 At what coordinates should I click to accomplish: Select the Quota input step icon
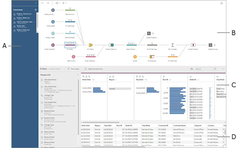(135, 57)
